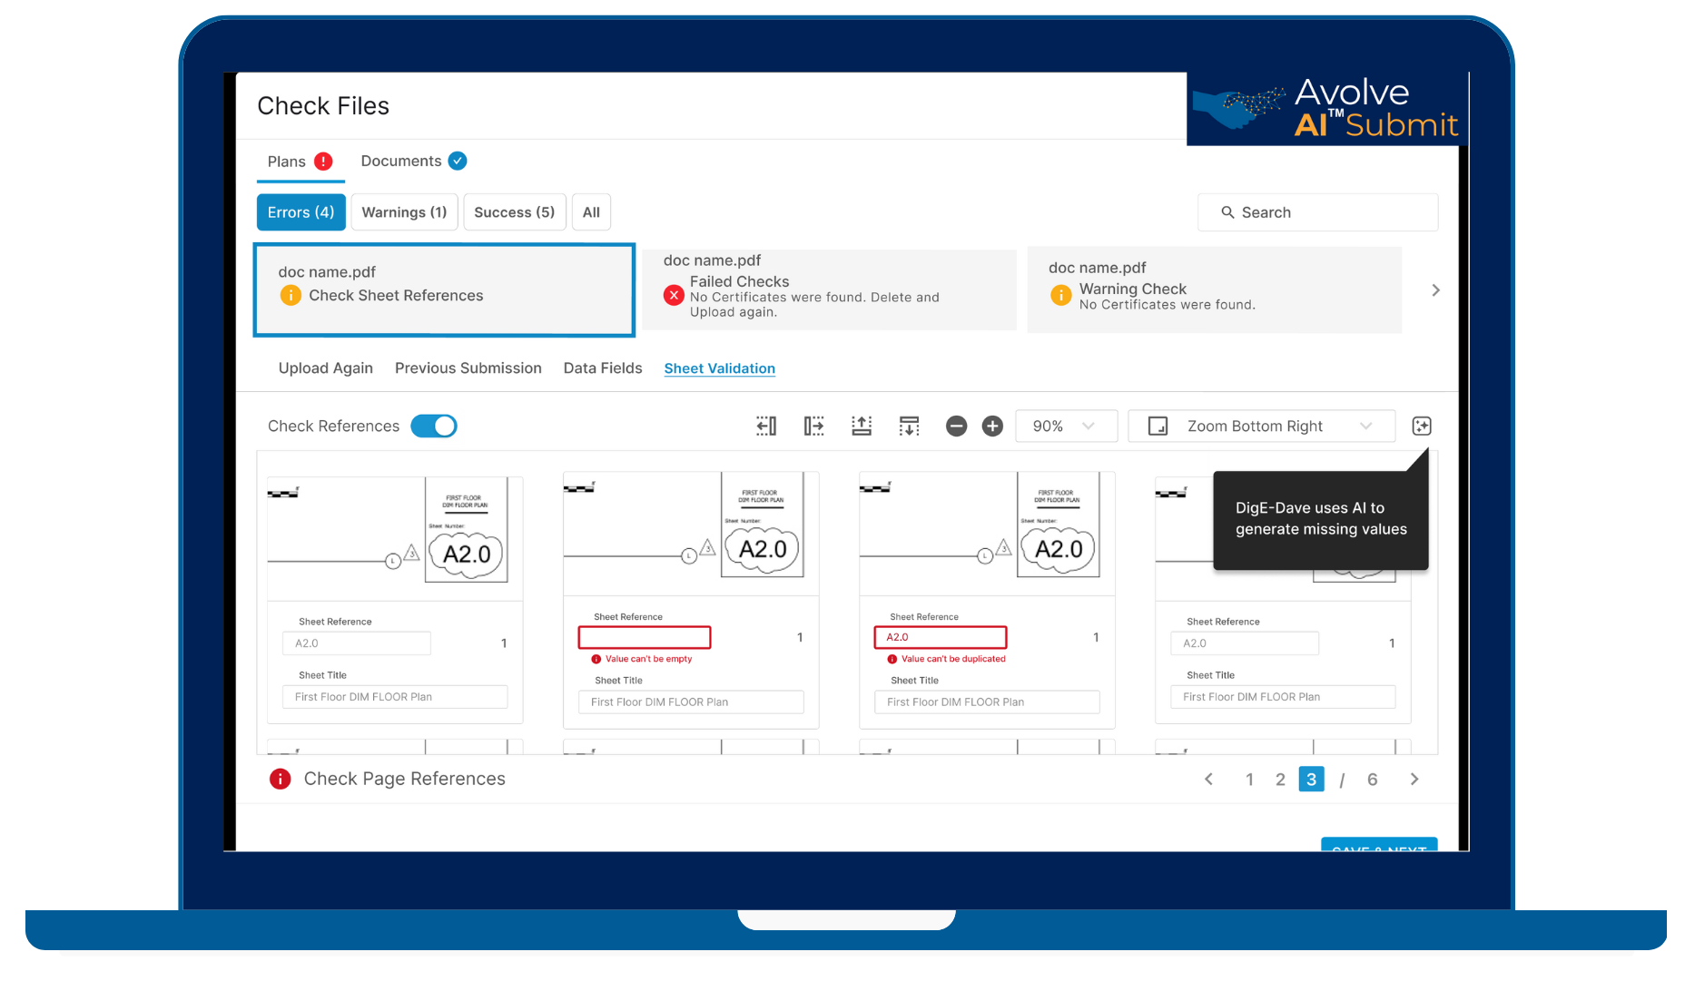Click the align bottom edge toolbar icon
Image resolution: width=1685 pixels, height=991 pixels.
[909, 427]
